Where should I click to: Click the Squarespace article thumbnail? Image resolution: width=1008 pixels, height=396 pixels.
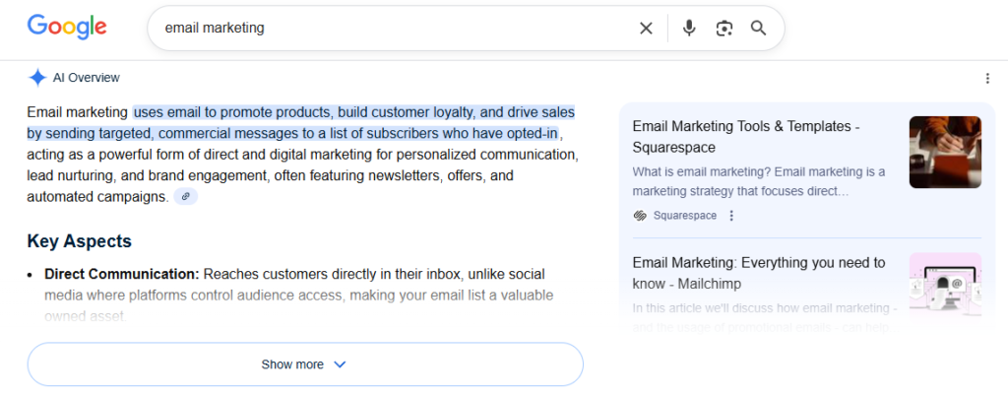[945, 152]
